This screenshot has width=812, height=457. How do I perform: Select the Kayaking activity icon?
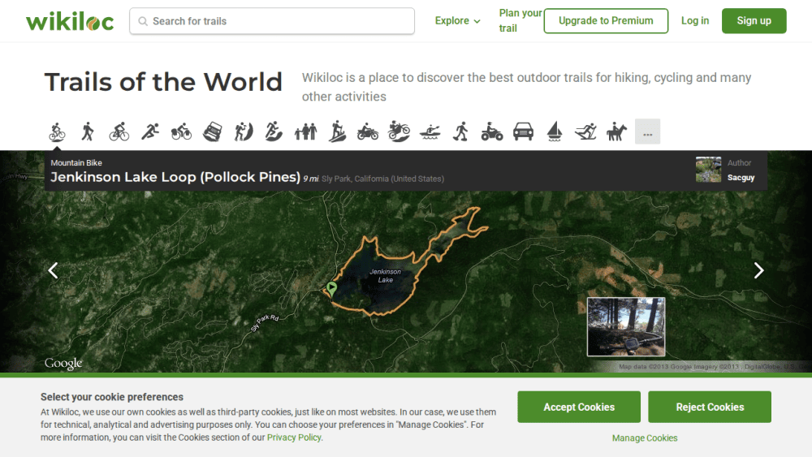coord(430,131)
